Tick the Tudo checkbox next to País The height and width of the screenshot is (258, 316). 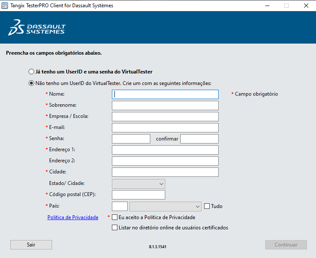207,206
